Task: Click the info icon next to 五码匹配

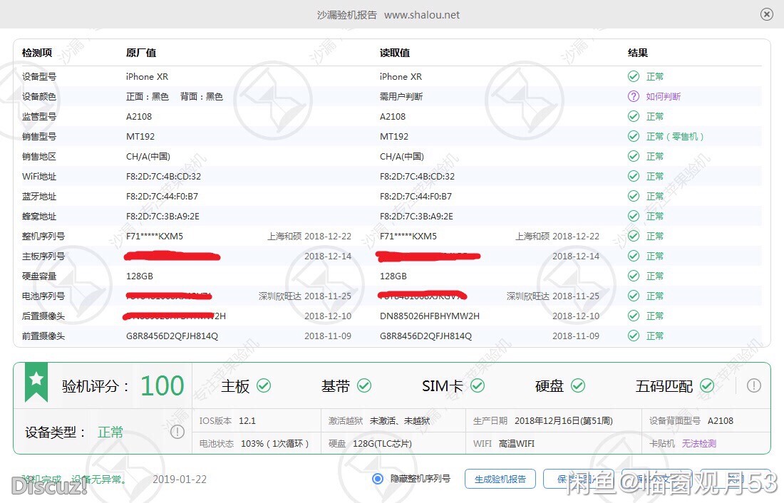Action: coord(753,385)
